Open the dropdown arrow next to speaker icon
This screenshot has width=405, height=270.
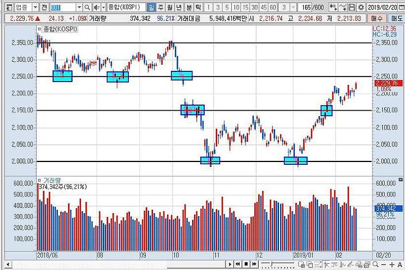[x=103, y=7]
